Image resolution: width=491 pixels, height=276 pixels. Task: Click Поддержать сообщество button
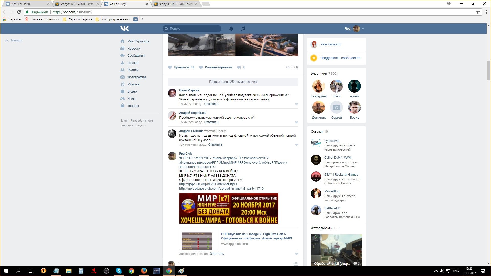click(x=340, y=58)
